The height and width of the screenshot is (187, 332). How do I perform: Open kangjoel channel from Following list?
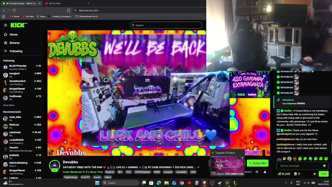tap(22, 75)
